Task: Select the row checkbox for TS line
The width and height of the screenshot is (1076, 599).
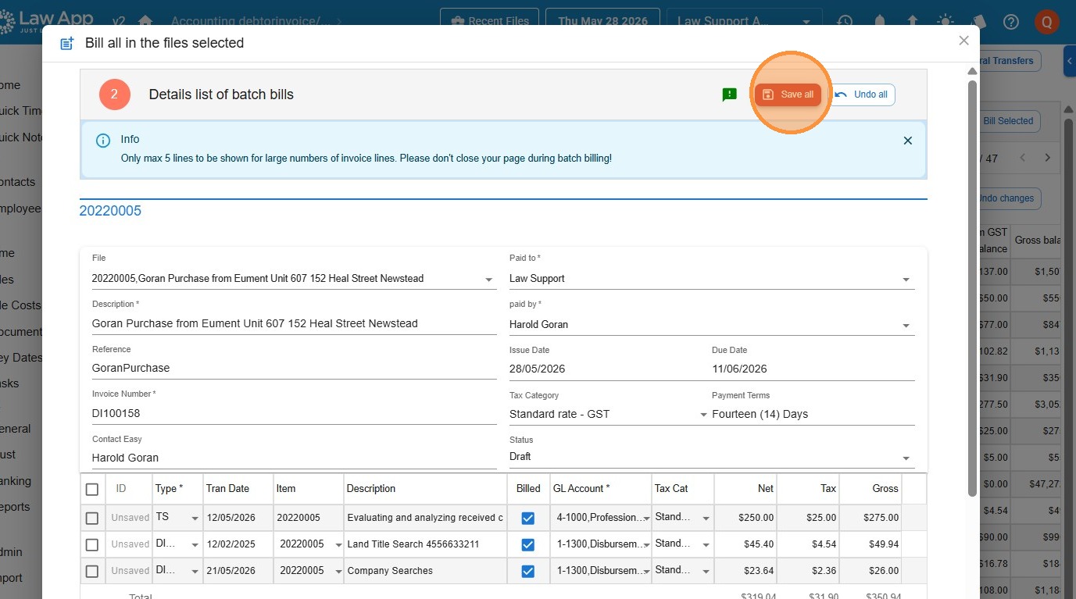Action: (x=92, y=518)
